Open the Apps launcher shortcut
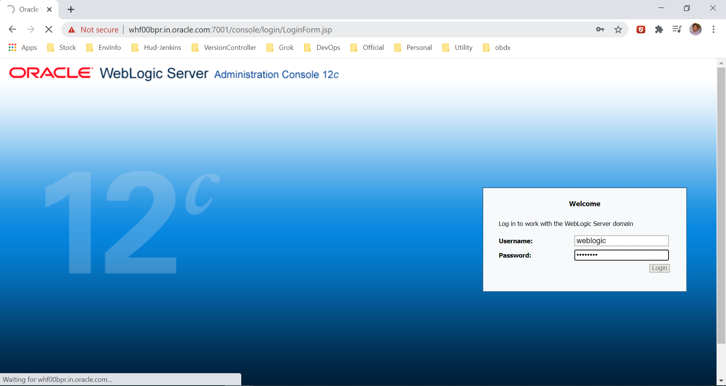Viewport: 726px width, 386px height. coord(23,48)
